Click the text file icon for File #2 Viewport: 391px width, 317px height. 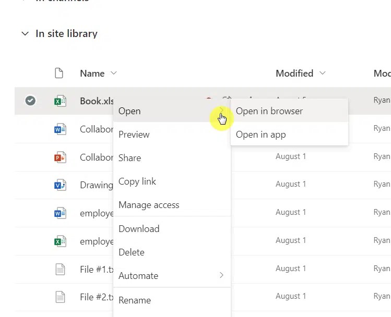point(60,297)
